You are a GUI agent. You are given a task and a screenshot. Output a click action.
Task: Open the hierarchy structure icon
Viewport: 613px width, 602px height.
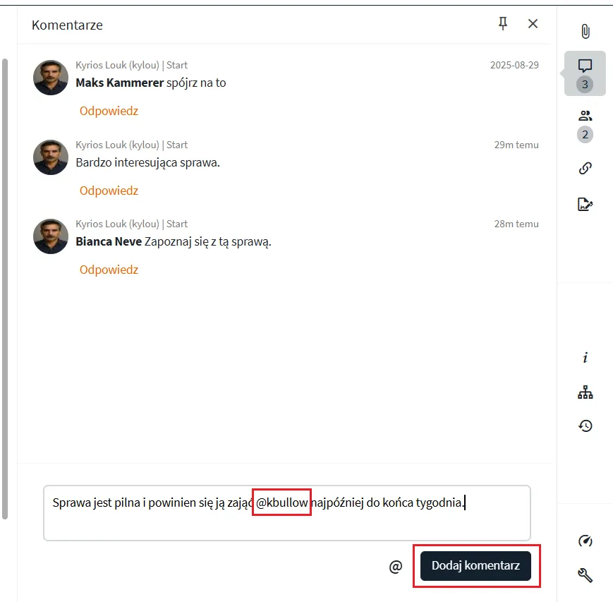pos(585,392)
